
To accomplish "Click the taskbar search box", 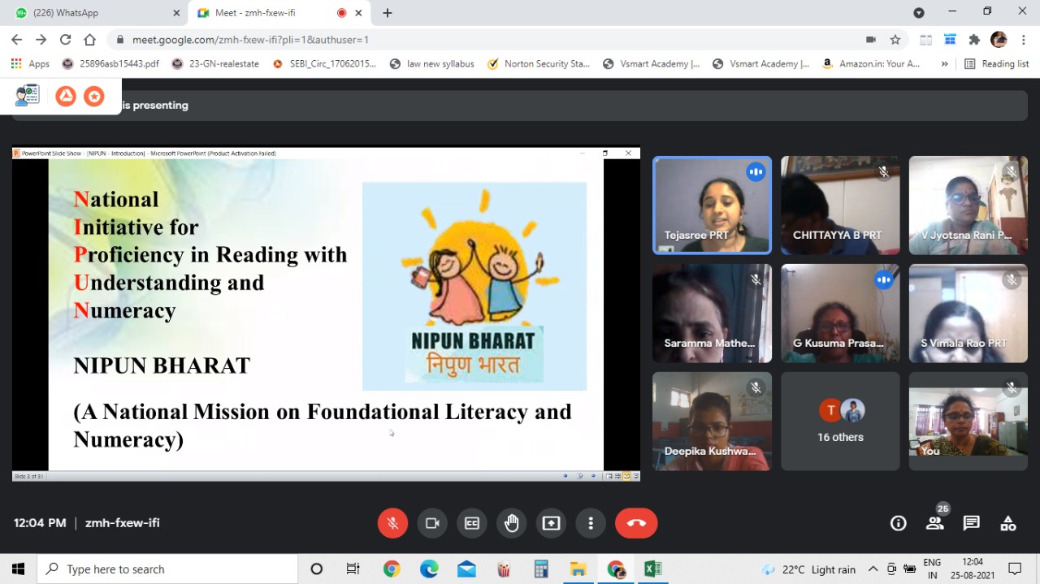I will [168, 569].
